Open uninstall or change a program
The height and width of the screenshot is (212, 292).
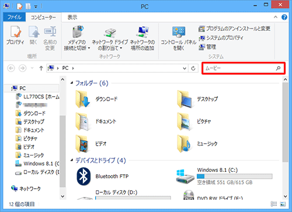(x=234, y=29)
